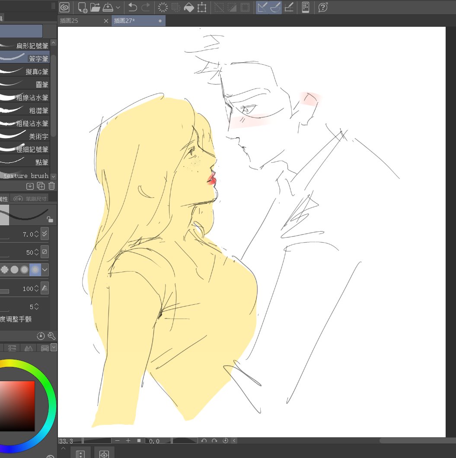
Task: Pick a color in the red square
Action: [x=17, y=406]
